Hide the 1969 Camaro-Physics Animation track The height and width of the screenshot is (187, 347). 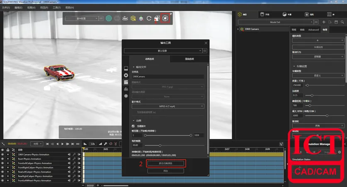coord(2,154)
